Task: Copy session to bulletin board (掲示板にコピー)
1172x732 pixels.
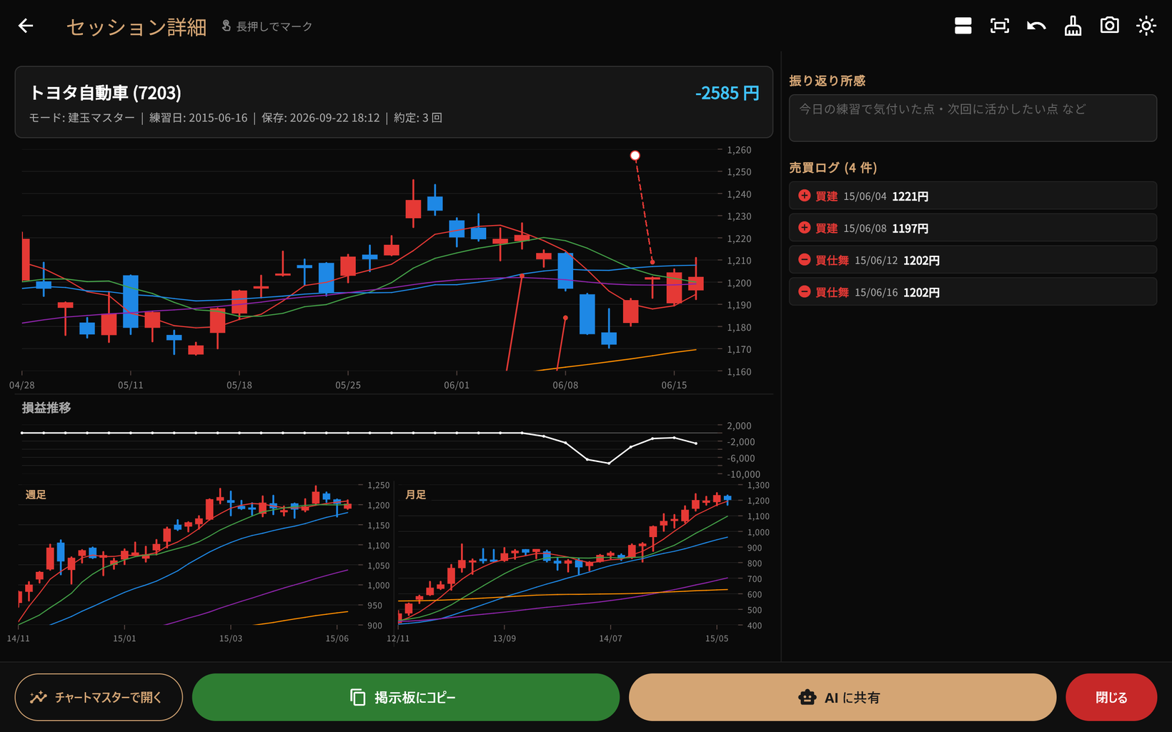Action: [x=406, y=697]
